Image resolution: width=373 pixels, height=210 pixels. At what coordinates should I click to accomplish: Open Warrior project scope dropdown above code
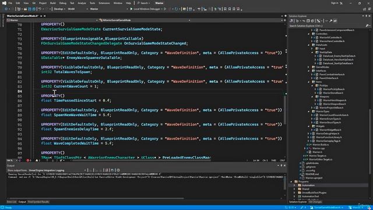pyautogui.click(x=52, y=20)
